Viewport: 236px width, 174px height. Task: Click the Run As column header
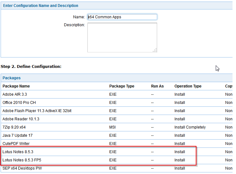tap(157, 86)
